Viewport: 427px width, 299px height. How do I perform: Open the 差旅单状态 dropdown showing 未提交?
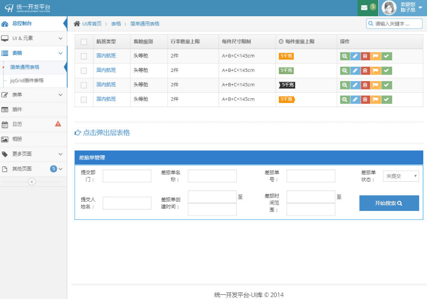[x=401, y=176]
